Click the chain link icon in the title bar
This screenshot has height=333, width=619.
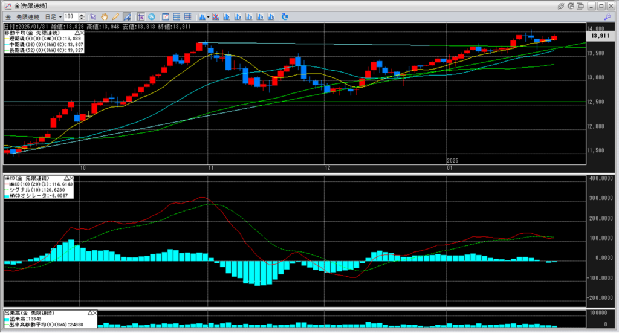pyautogui.click(x=562, y=5)
